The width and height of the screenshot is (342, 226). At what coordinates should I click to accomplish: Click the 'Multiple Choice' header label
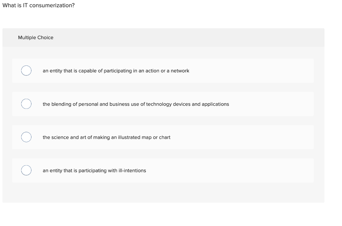point(36,37)
